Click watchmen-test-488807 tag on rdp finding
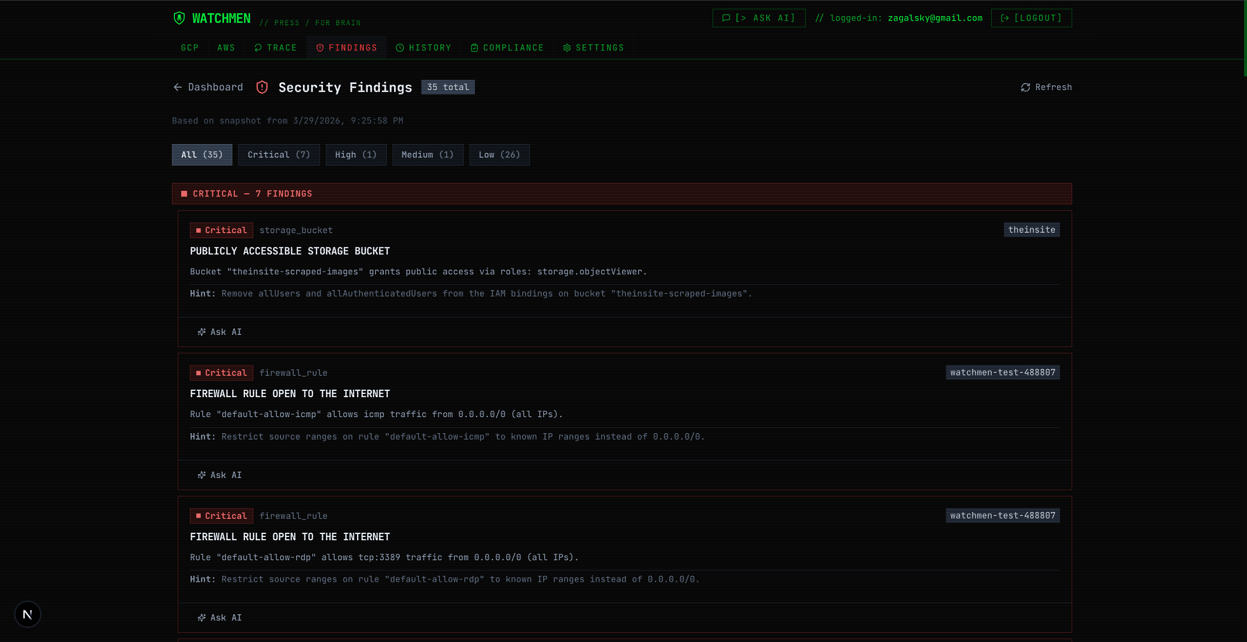This screenshot has width=1247, height=642. (1002, 515)
